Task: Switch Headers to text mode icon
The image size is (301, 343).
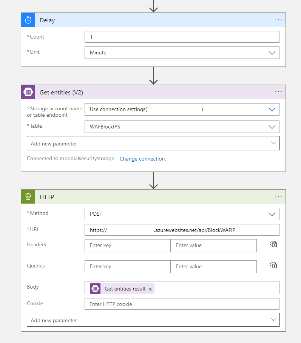Action: (x=274, y=244)
